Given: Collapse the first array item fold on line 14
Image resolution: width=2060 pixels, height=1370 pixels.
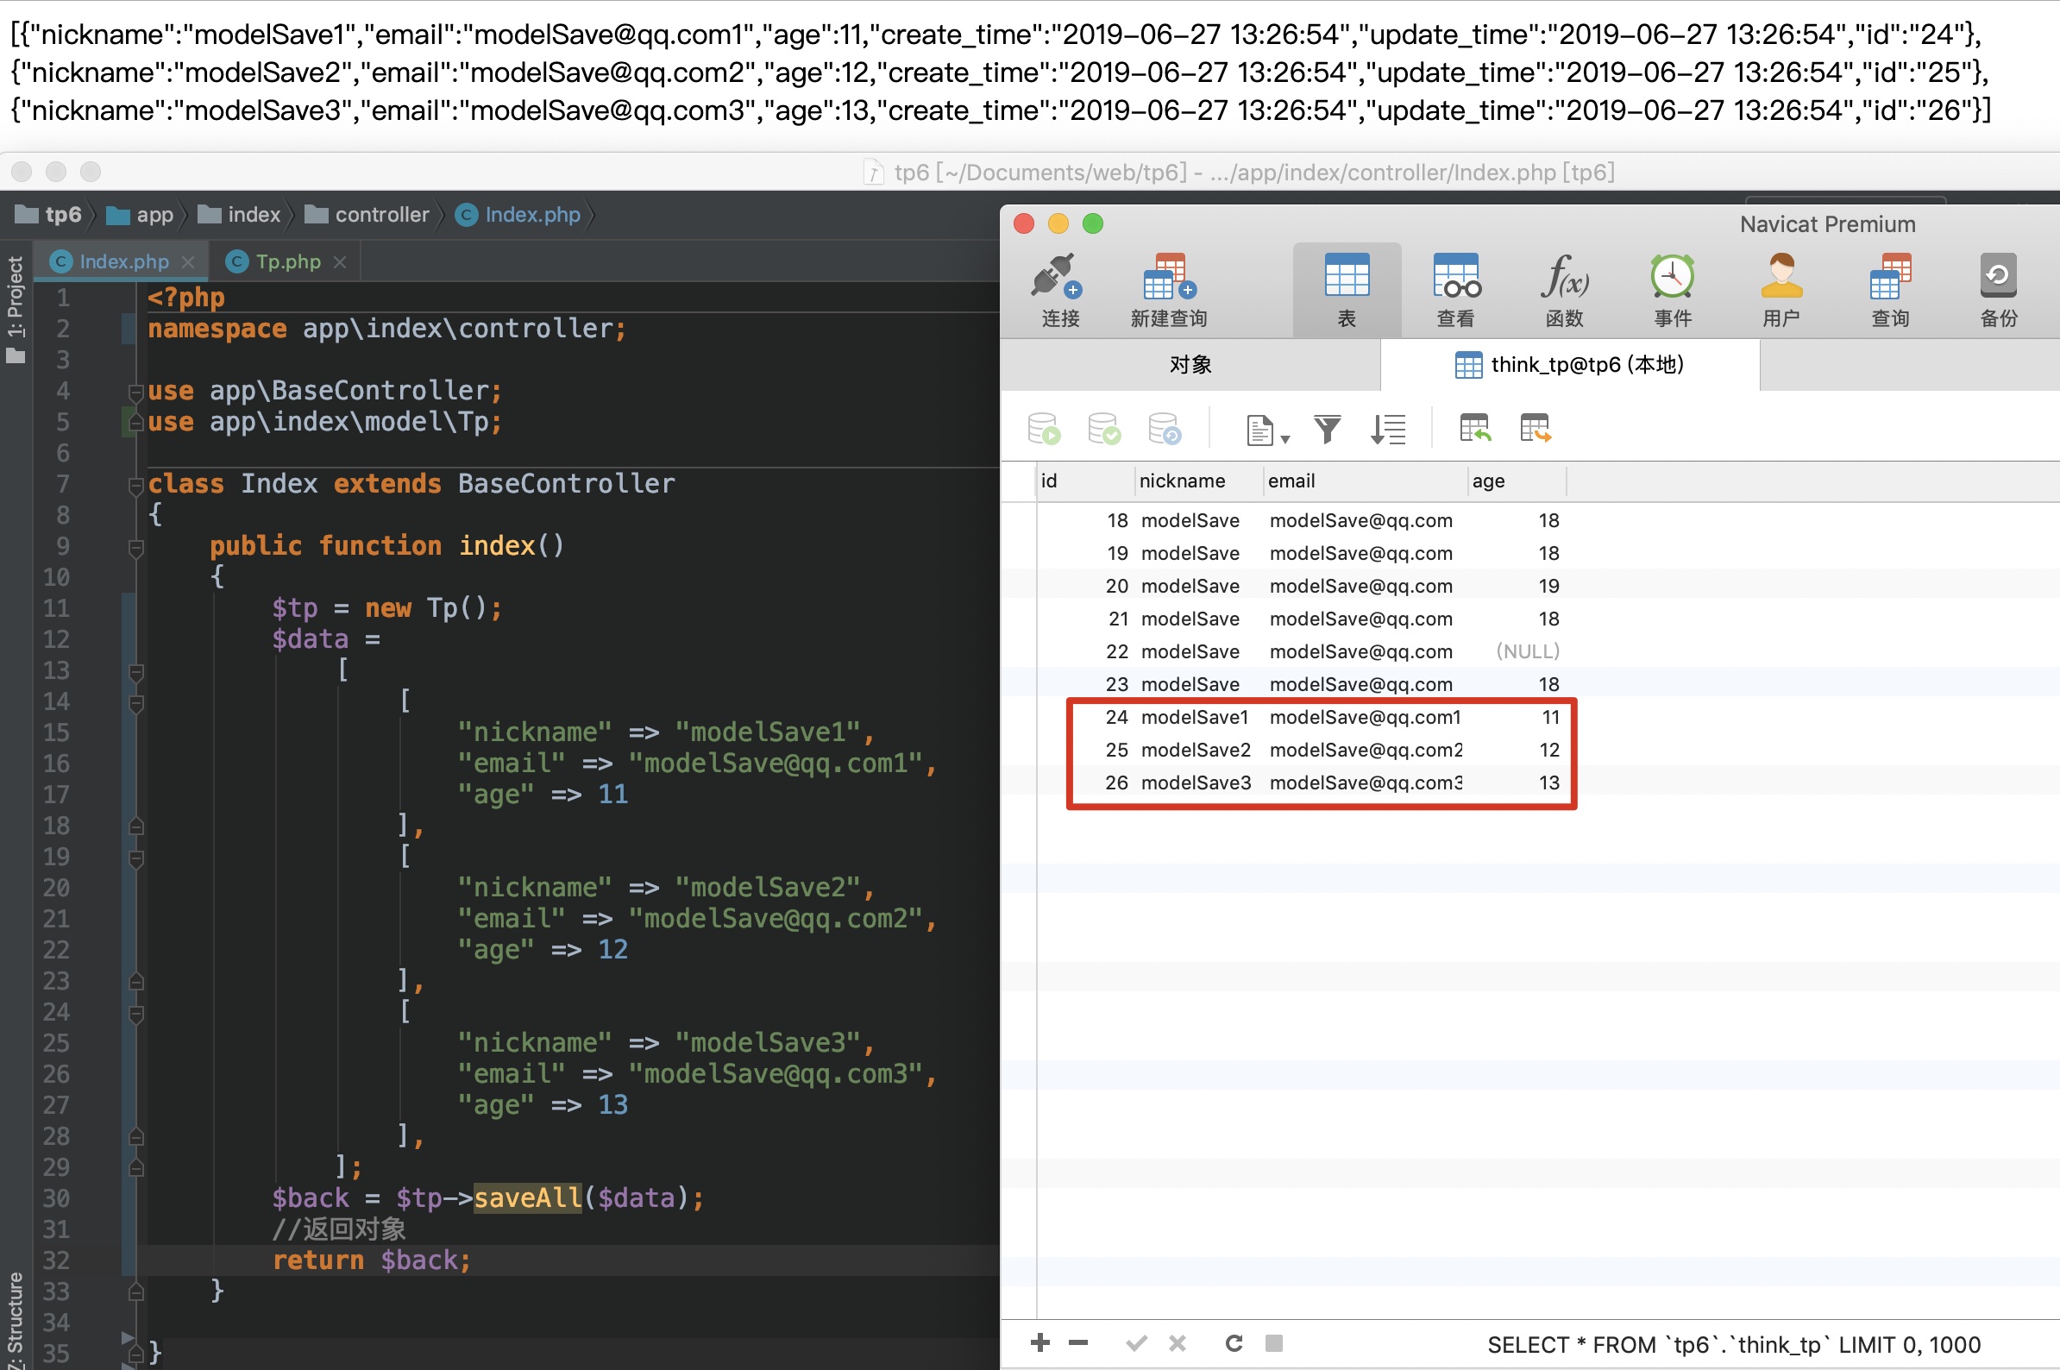Looking at the screenshot, I should 135,702.
